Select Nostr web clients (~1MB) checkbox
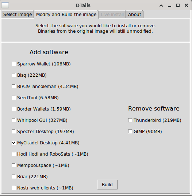Viewport: 192px width, 196px height. pyautogui.click(x=14, y=188)
